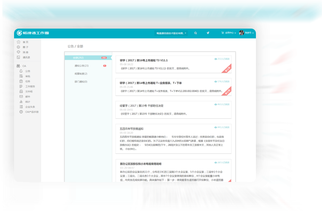Click the 消息 message bubble icon
The width and height of the screenshot is (322, 211).
pyautogui.click(x=19, y=52)
